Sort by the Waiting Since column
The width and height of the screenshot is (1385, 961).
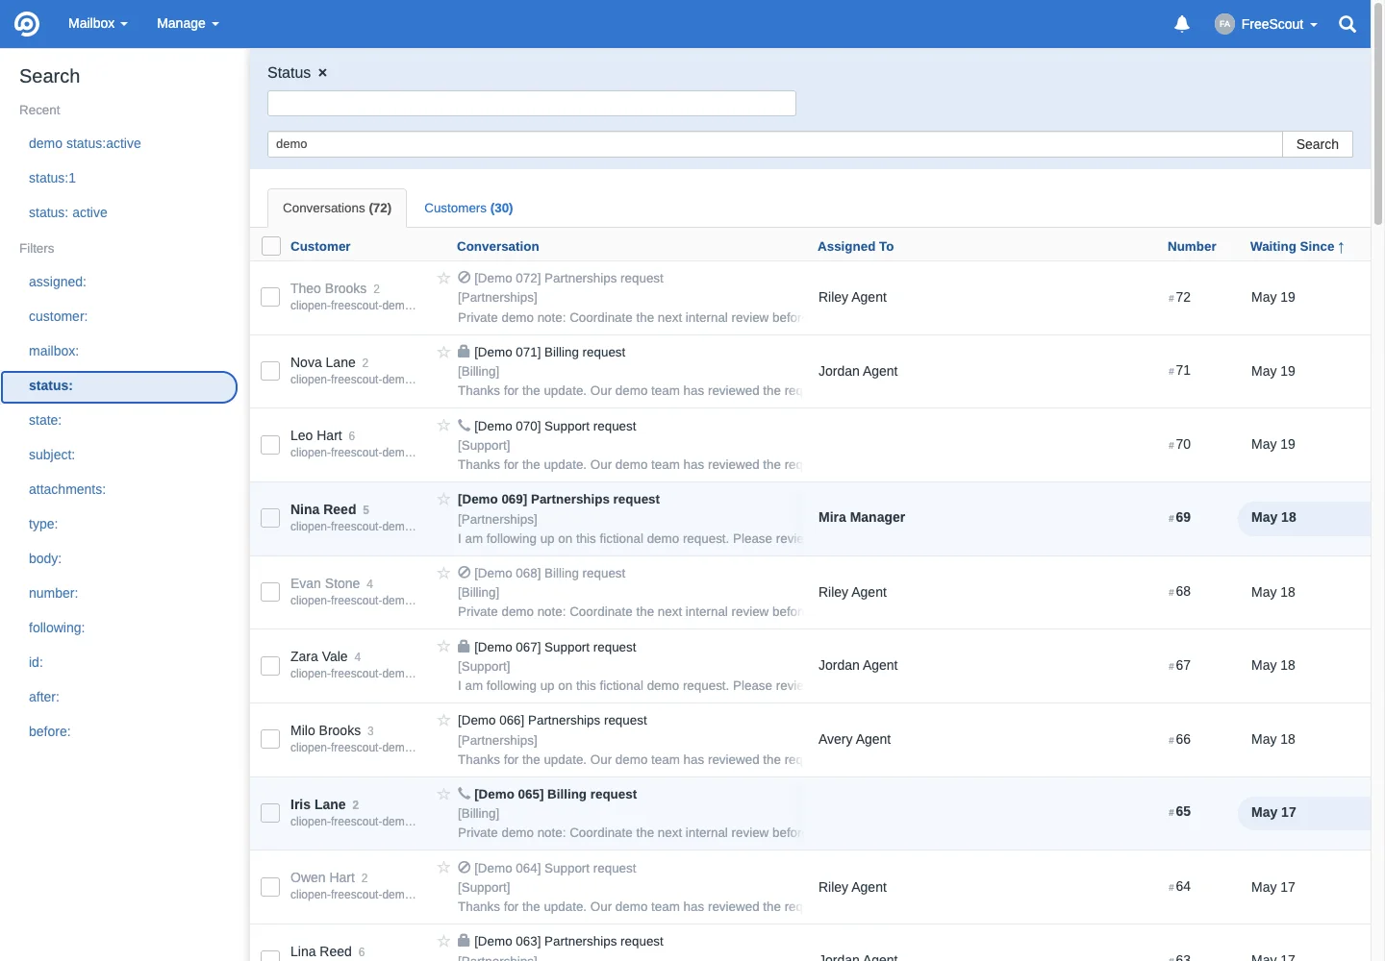[x=1297, y=246]
